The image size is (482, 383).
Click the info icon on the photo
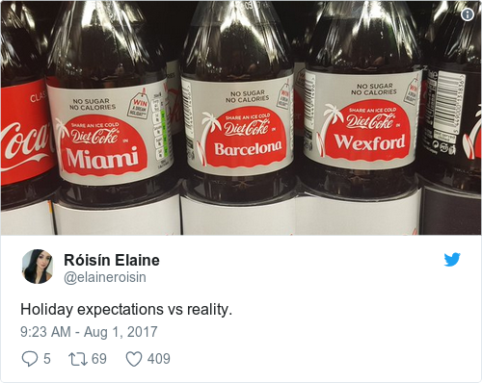coord(468,14)
